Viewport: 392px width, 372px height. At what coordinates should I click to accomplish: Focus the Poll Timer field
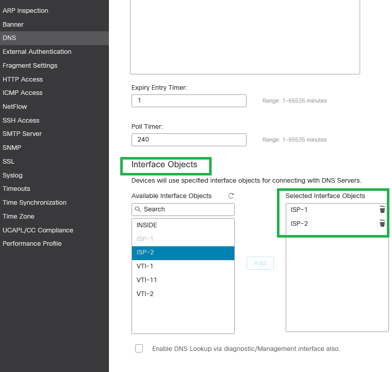(x=189, y=140)
